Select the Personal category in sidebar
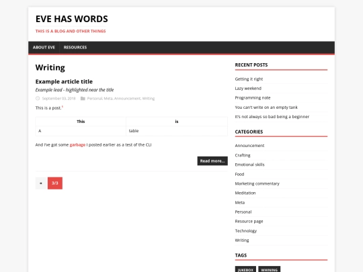Screen dimensions: 363x272 (243, 212)
